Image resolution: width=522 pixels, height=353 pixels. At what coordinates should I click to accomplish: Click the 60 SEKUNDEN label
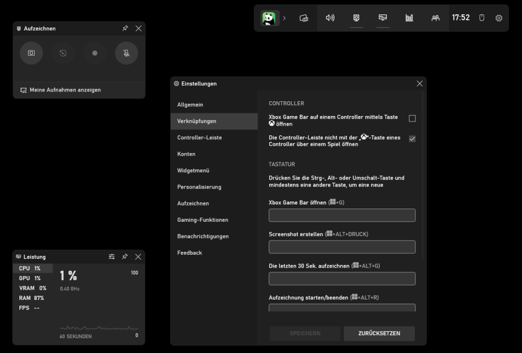(x=75, y=336)
